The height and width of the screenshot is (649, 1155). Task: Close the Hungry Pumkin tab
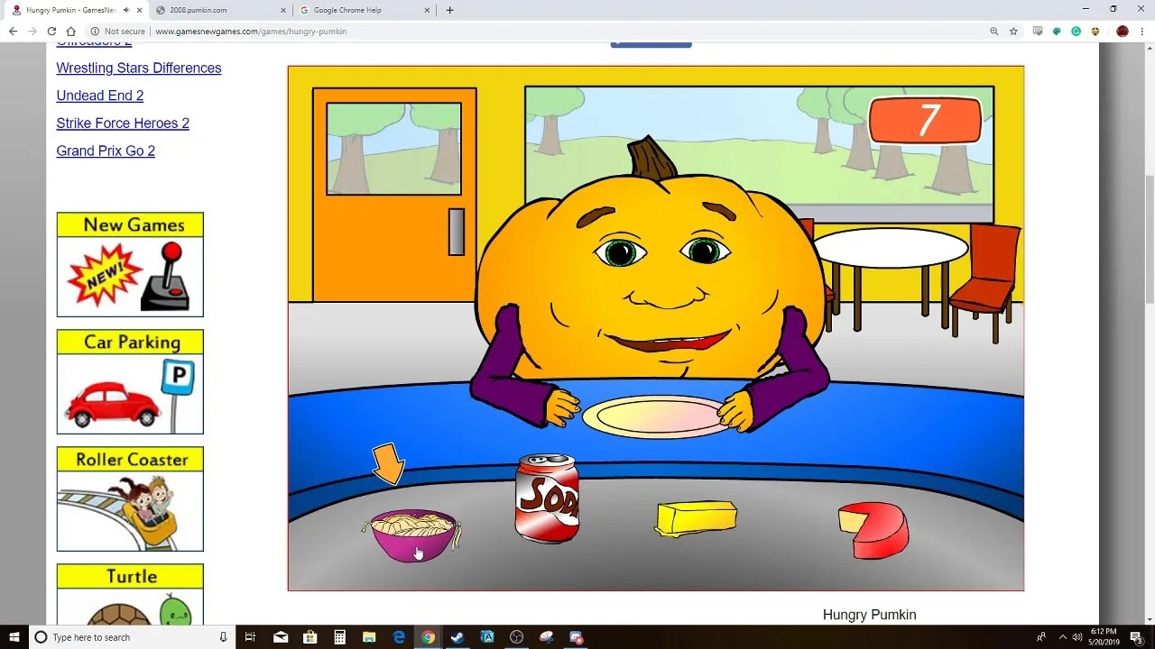(139, 10)
